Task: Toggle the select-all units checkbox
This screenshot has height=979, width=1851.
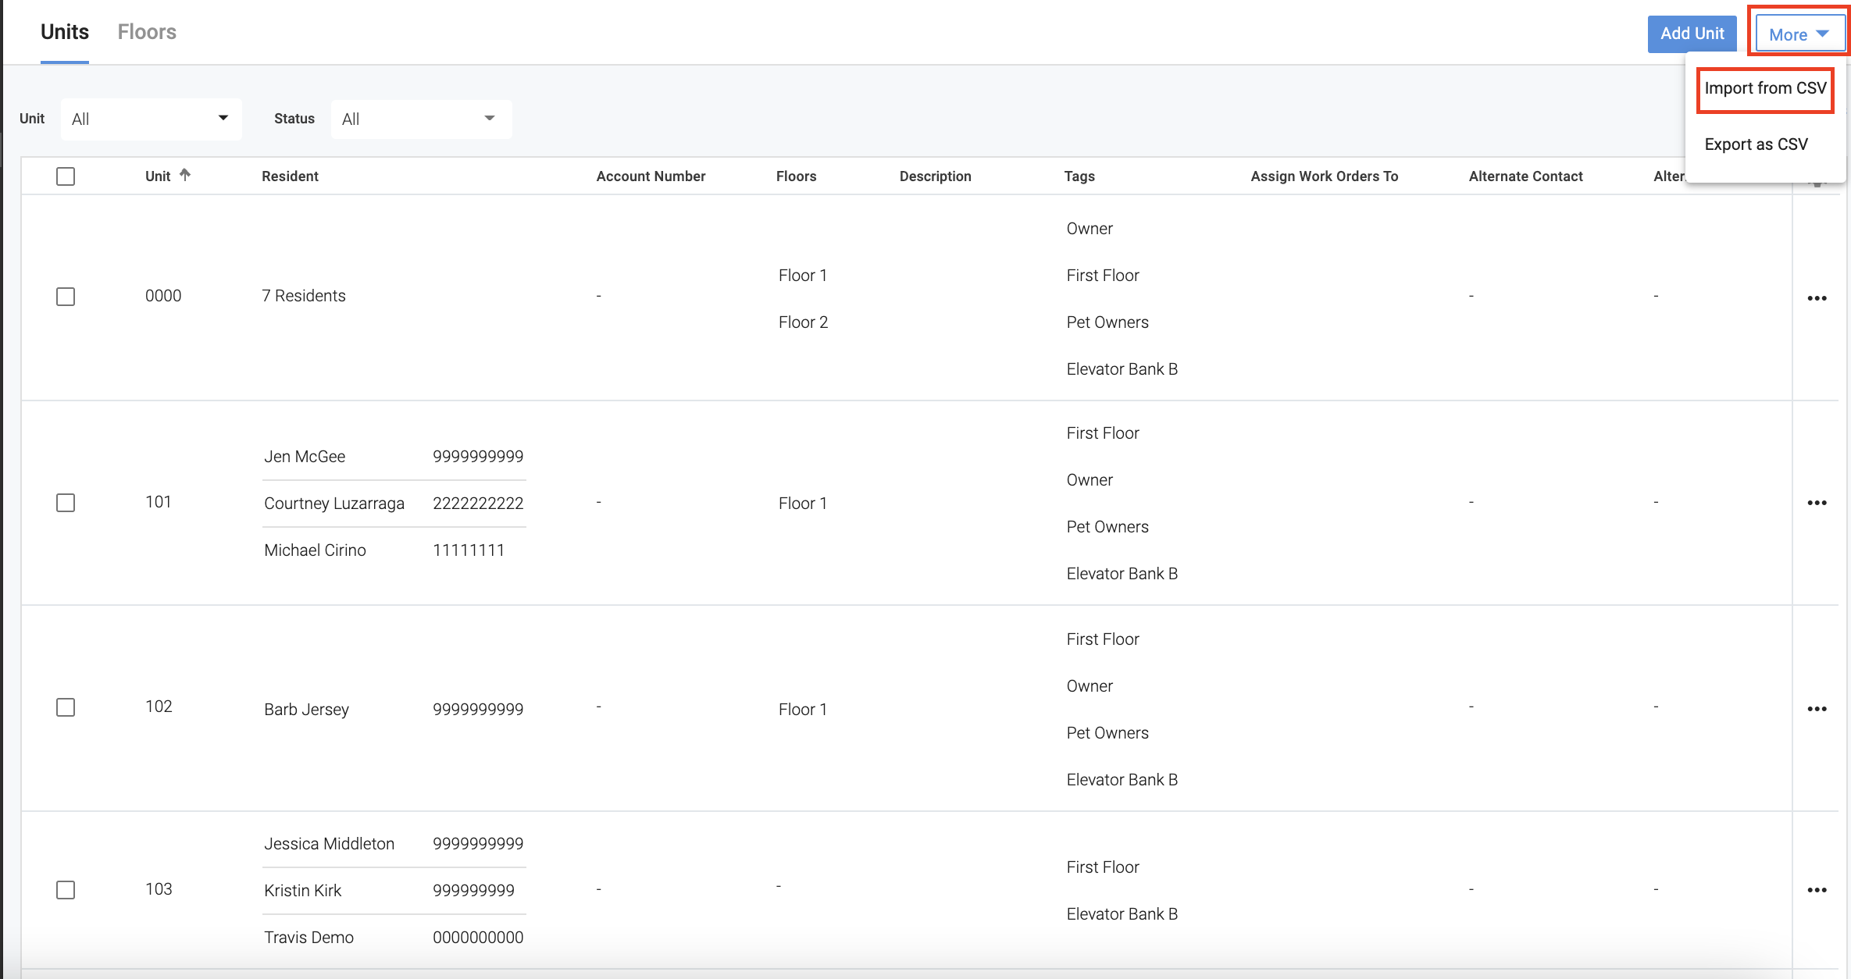Action: tap(66, 176)
